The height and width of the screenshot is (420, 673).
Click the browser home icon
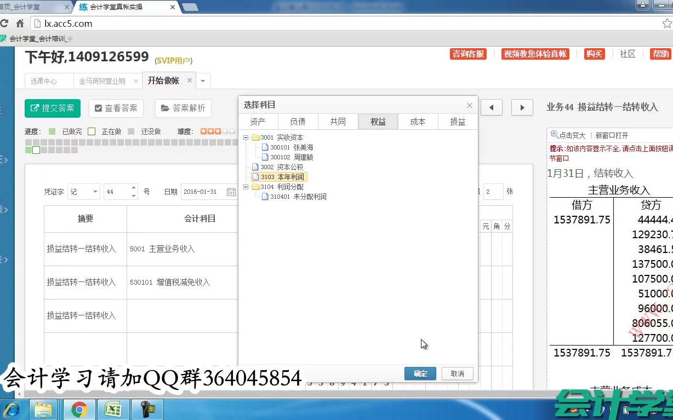[x=20, y=24]
